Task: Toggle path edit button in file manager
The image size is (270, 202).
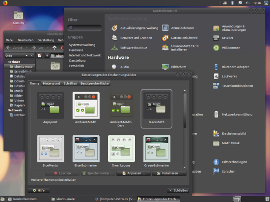Action: click(x=40, y=55)
